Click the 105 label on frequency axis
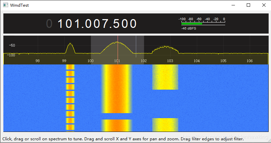 (223, 61)
